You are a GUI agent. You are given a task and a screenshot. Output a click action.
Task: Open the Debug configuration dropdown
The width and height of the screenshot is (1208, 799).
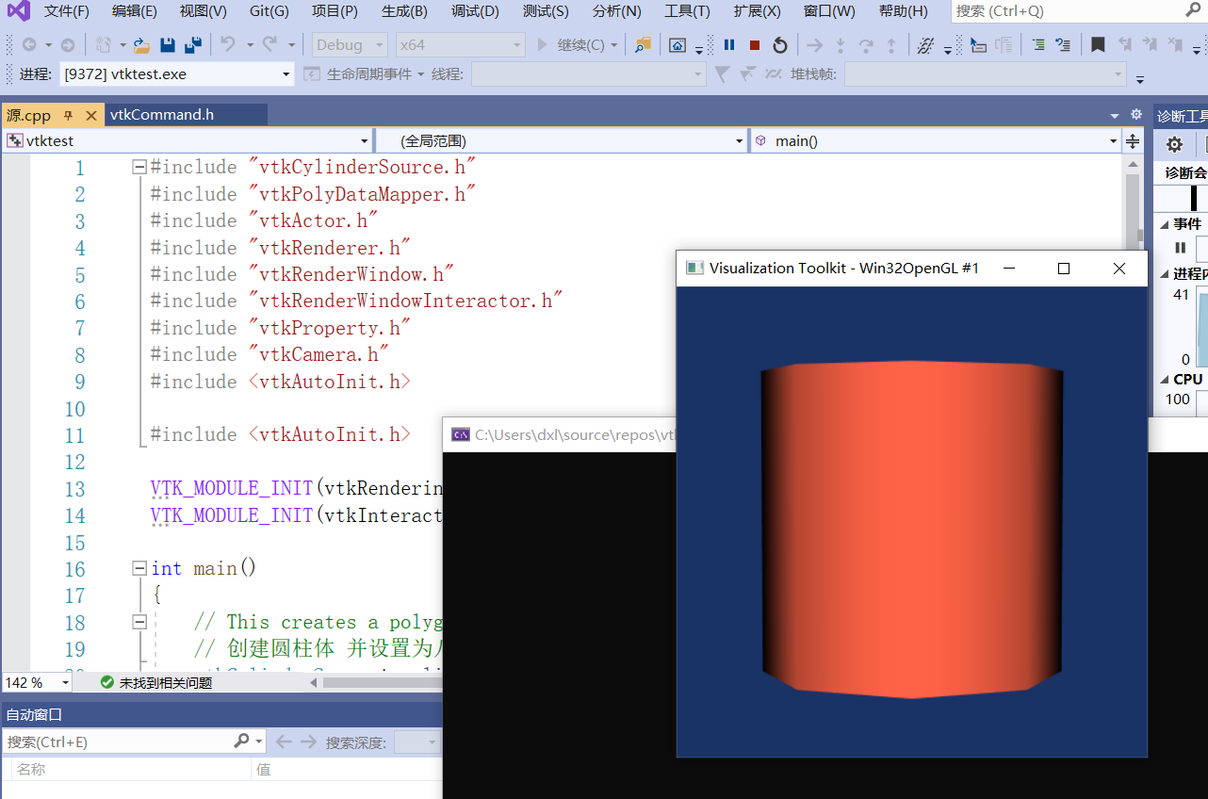coord(350,44)
